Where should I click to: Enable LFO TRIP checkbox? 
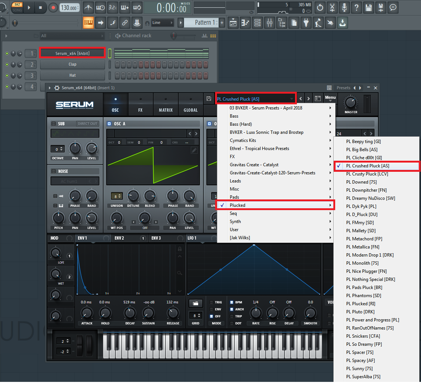232,316
